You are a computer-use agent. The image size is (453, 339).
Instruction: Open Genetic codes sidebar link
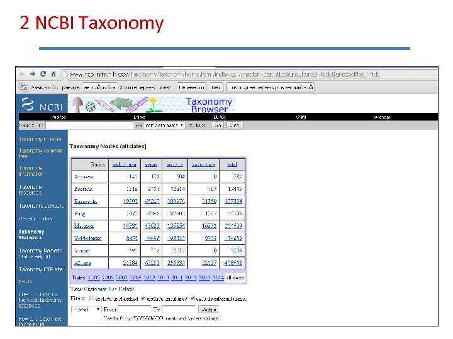(x=35, y=219)
